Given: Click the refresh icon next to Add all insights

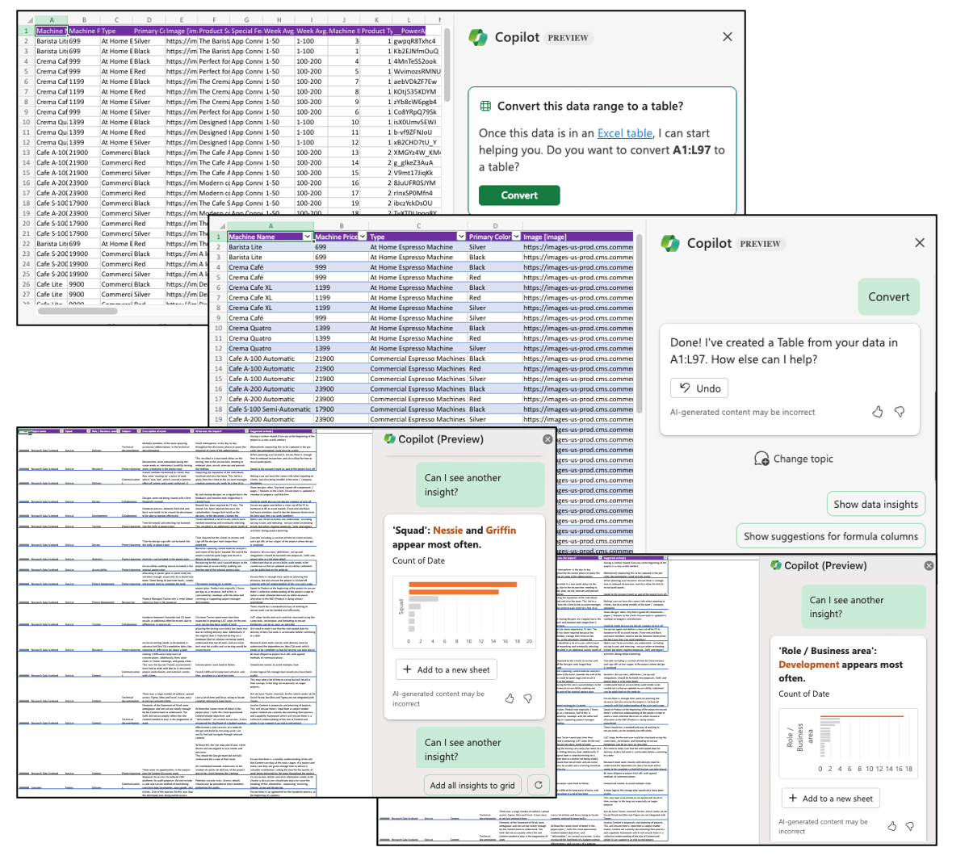Looking at the screenshot, I should [x=538, y=785].
